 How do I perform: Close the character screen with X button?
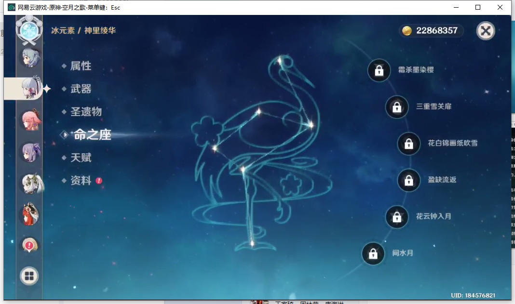(x=486, y=31)
